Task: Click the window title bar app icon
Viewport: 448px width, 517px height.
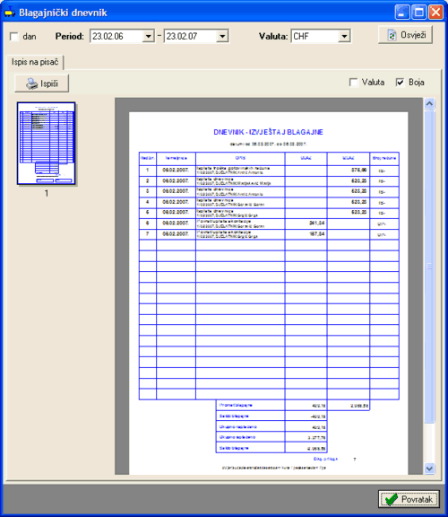Action: coord(10,13)
